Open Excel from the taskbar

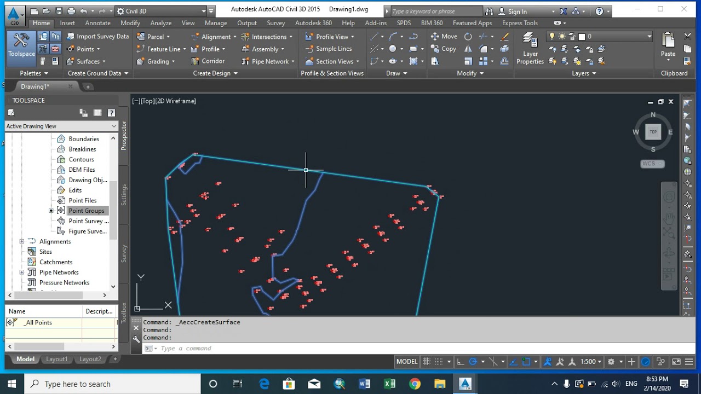pos(389,384)
